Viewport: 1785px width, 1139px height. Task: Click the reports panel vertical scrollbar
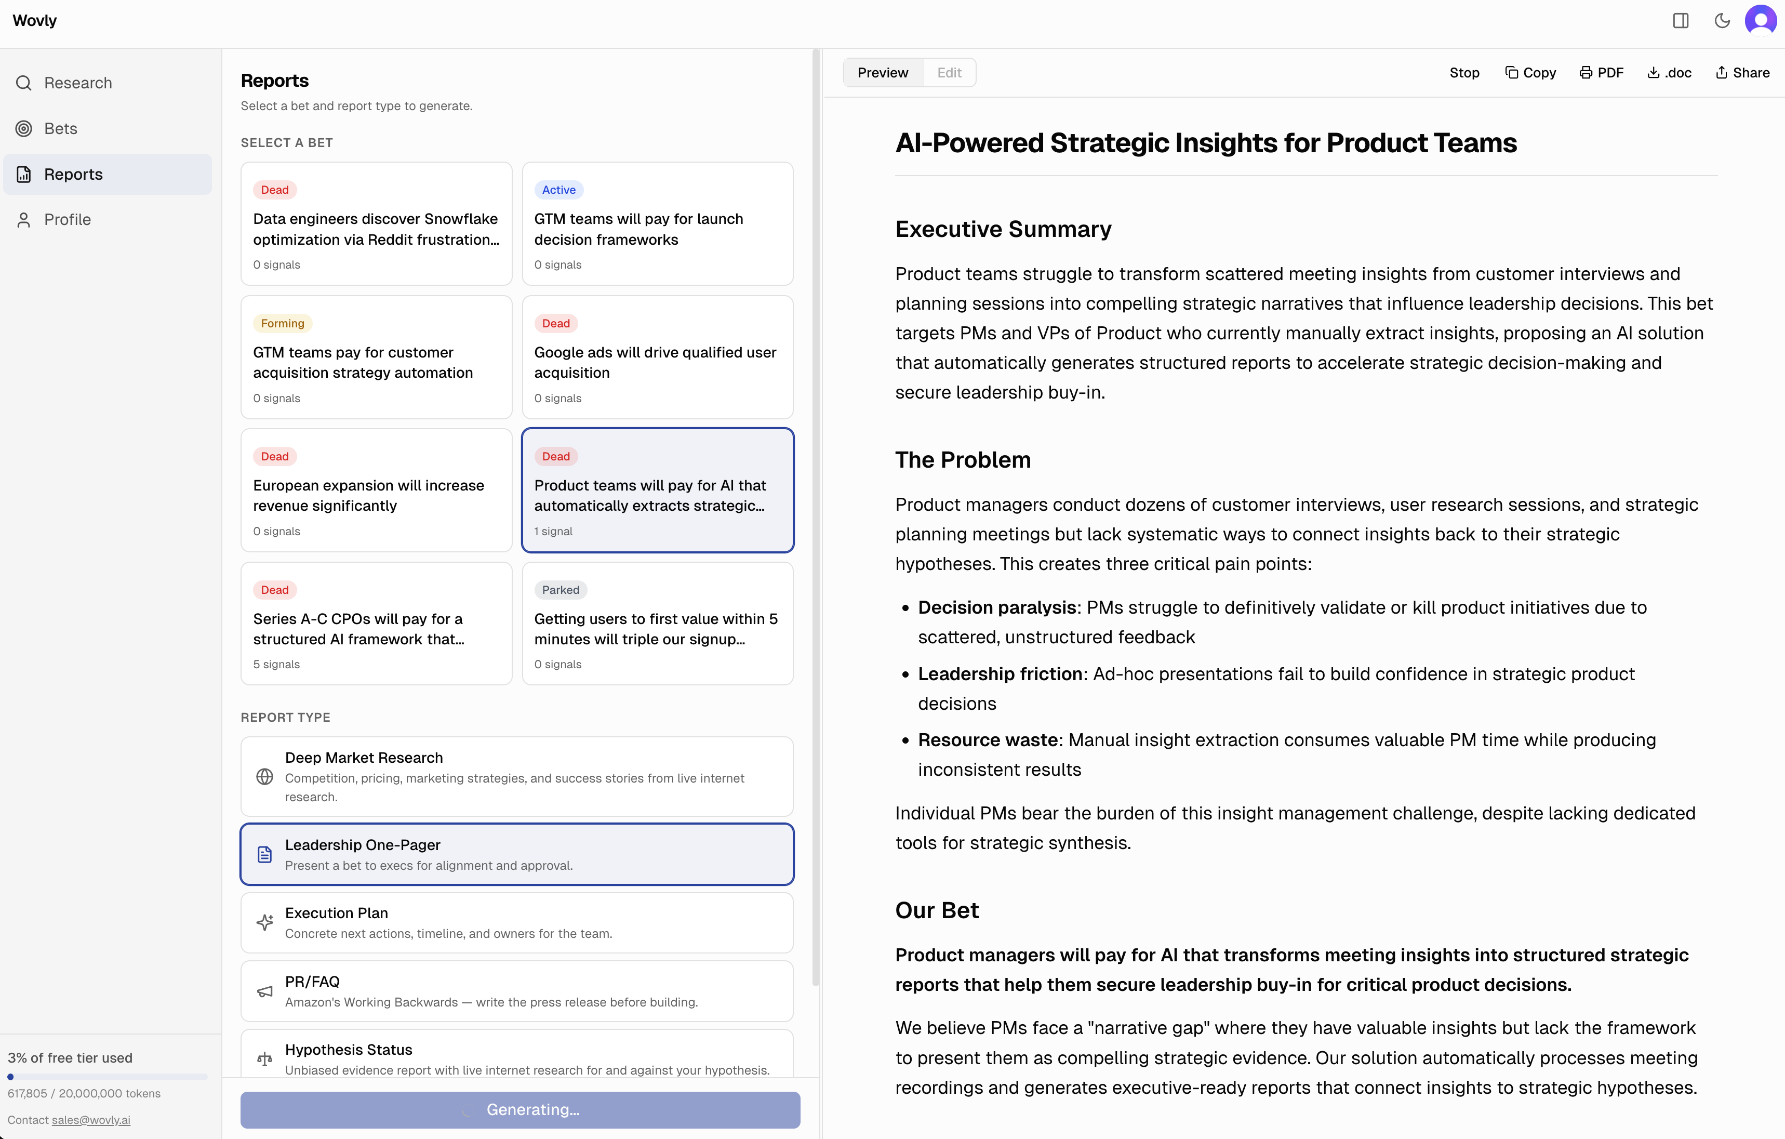(x=816, y=519)
